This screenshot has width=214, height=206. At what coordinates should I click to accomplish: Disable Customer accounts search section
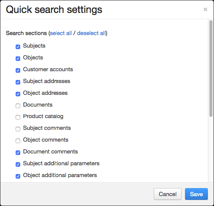pyautogui.click(x=18, y=70)
